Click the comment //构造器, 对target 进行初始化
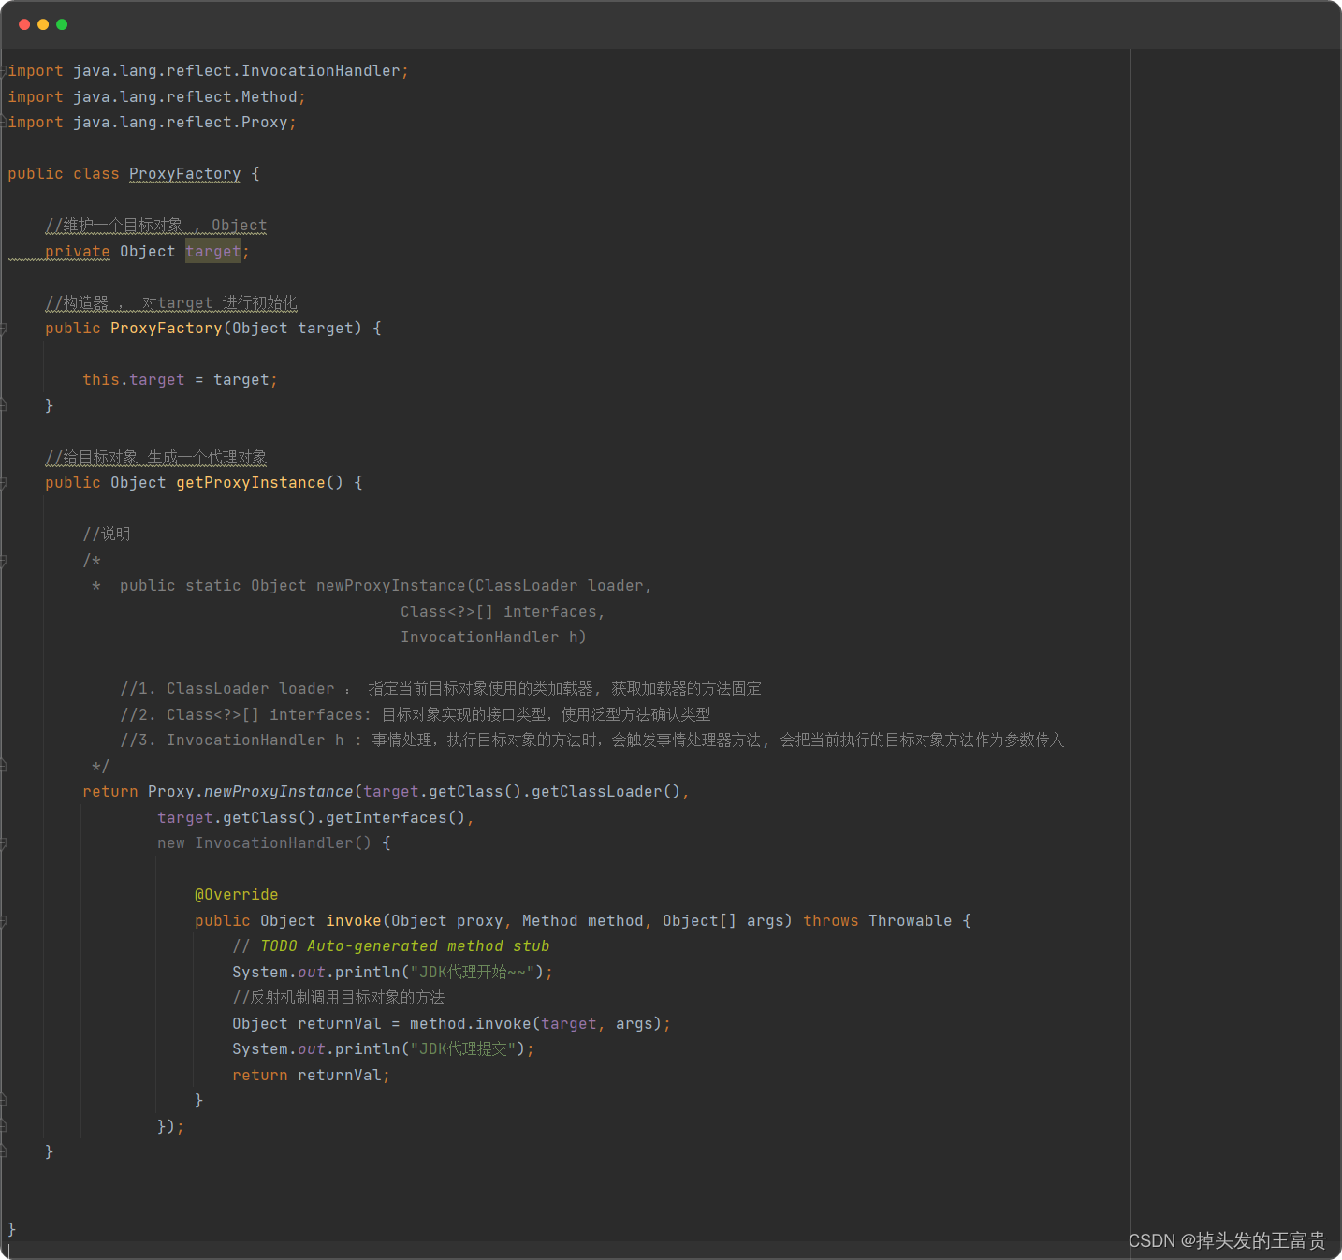The width and height of the screenshot is (1342, 1260). click(x=171, y=303)
